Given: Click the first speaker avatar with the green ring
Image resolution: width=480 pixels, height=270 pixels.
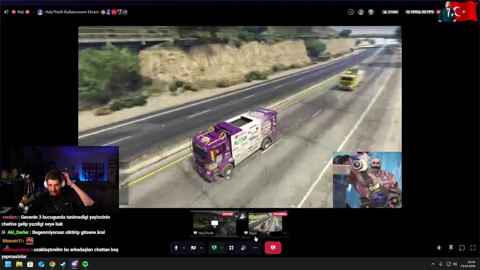Looking at the screenshot, I should 351,12.
